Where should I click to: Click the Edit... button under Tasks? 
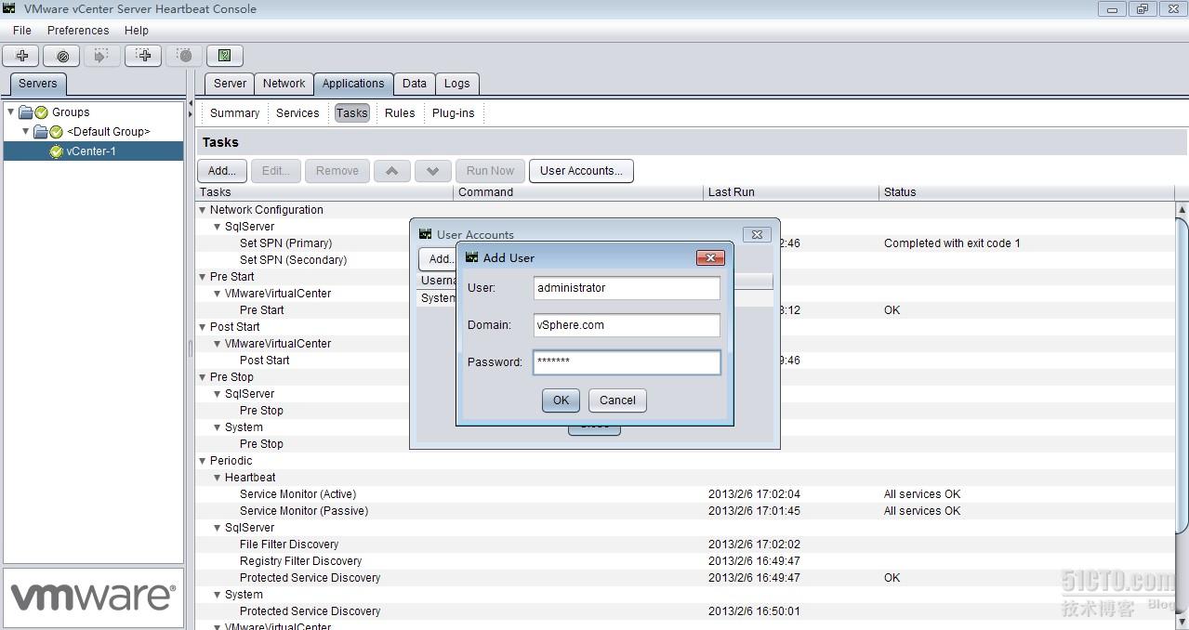point(276,171)
